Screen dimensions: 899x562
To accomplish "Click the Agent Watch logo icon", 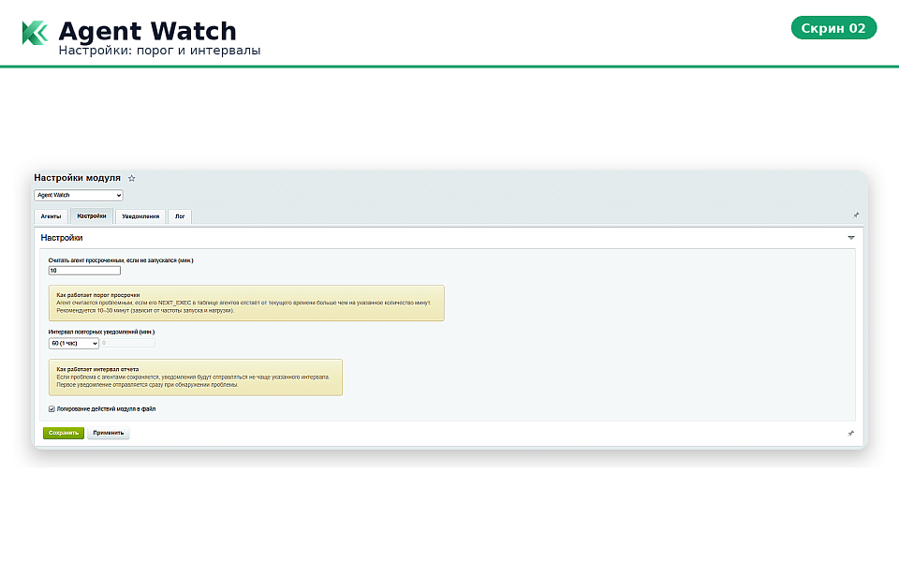I will 35,33.
